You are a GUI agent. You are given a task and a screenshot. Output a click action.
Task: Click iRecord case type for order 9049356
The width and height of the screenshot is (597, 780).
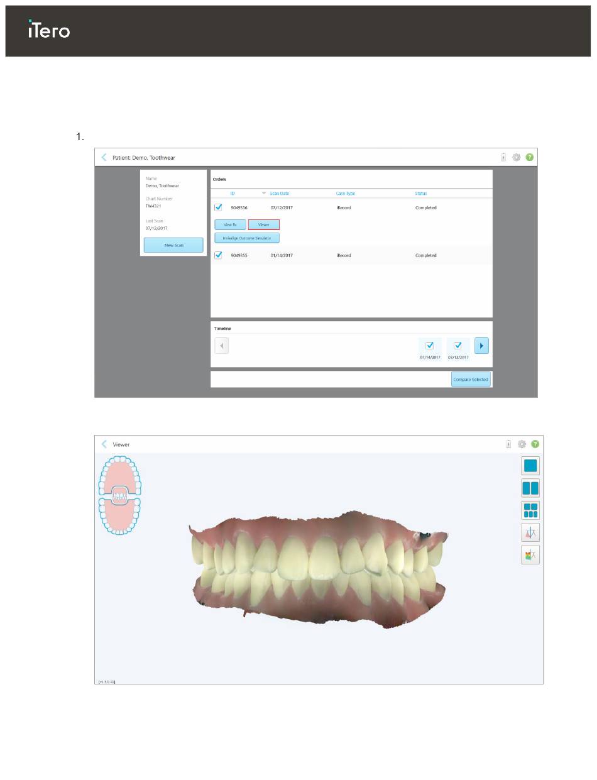coord(343,207)
